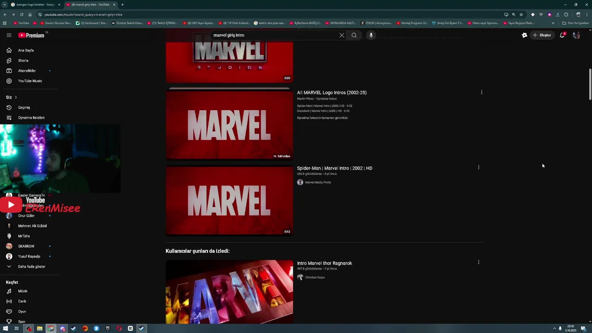This screenshot has height=333, width=592.
Task: Click the icon left of Oluştur
Action: pyautogui.click(x=524, y=35)
